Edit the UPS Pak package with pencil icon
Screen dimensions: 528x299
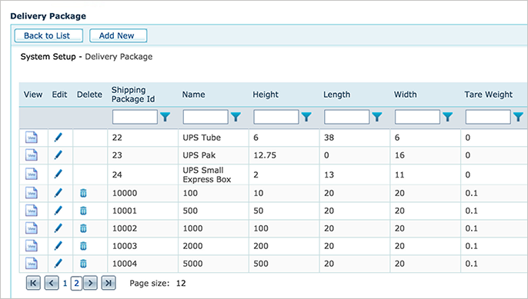click(58, 155)
